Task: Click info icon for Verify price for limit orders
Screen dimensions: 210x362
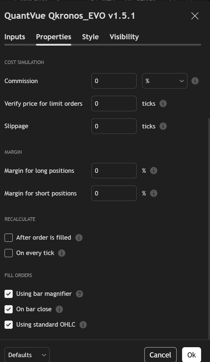Action: (163, 104)
